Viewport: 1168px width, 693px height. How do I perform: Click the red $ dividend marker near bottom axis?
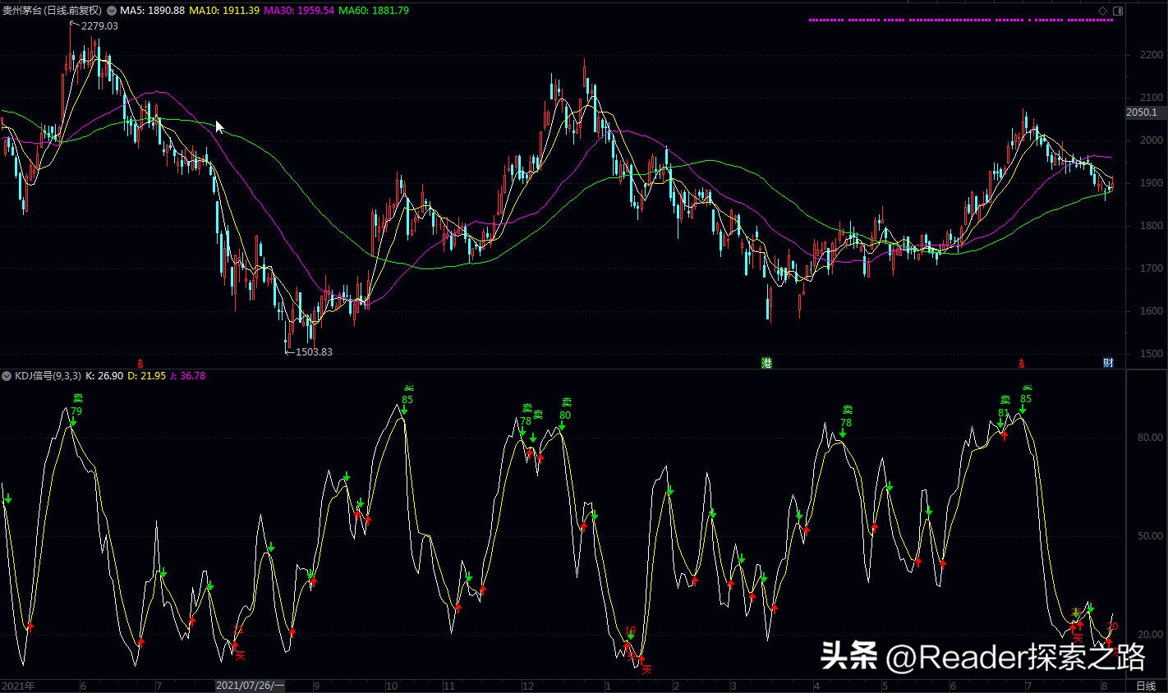pyautogui.click(x=1021, y=361)
